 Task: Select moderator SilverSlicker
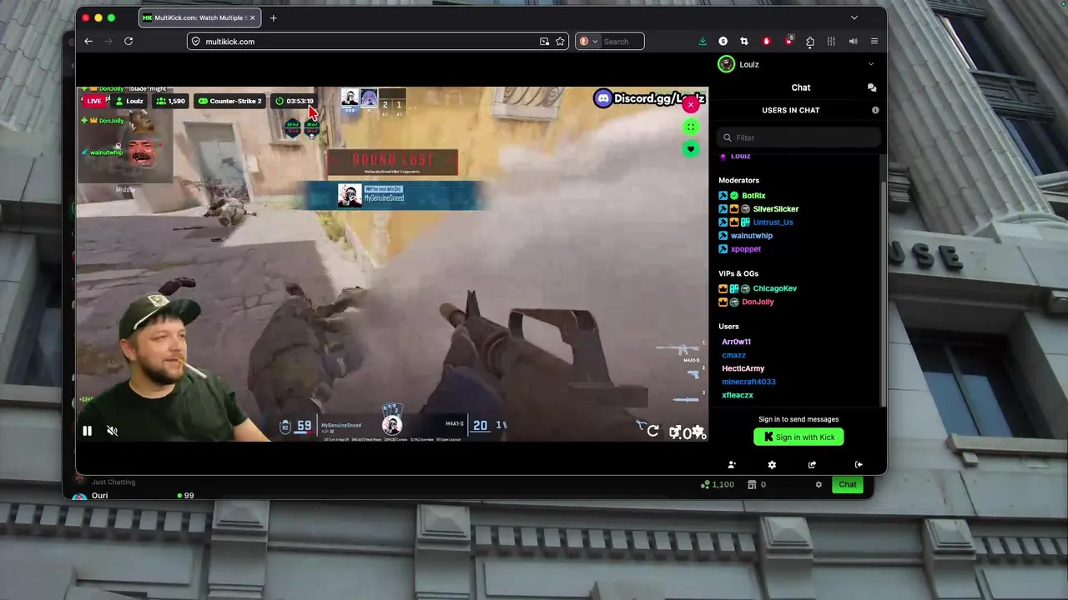(x=776, y=209)
